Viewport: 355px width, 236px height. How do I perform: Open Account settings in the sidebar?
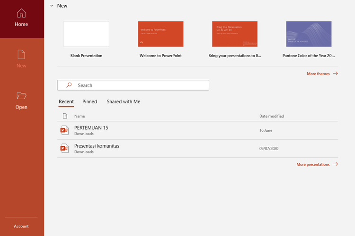click(x=21, y=226)
